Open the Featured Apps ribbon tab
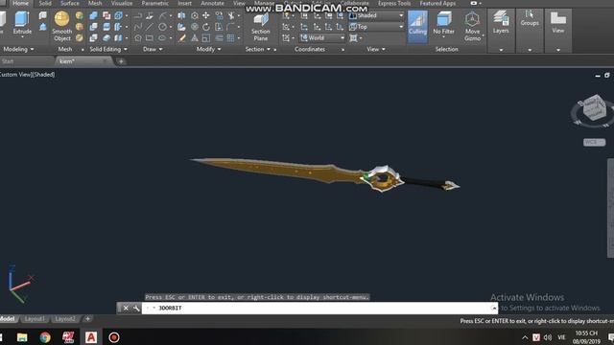 (x=437, y=3)
